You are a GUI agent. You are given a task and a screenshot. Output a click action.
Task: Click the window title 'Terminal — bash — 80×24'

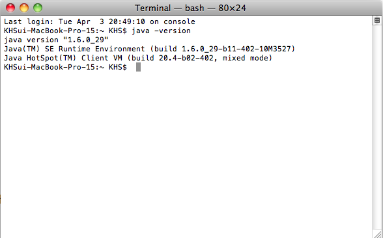[190, 8]
